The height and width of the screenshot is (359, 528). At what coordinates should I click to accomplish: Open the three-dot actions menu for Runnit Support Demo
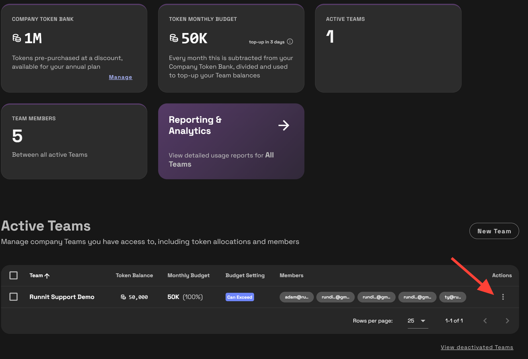503,297
